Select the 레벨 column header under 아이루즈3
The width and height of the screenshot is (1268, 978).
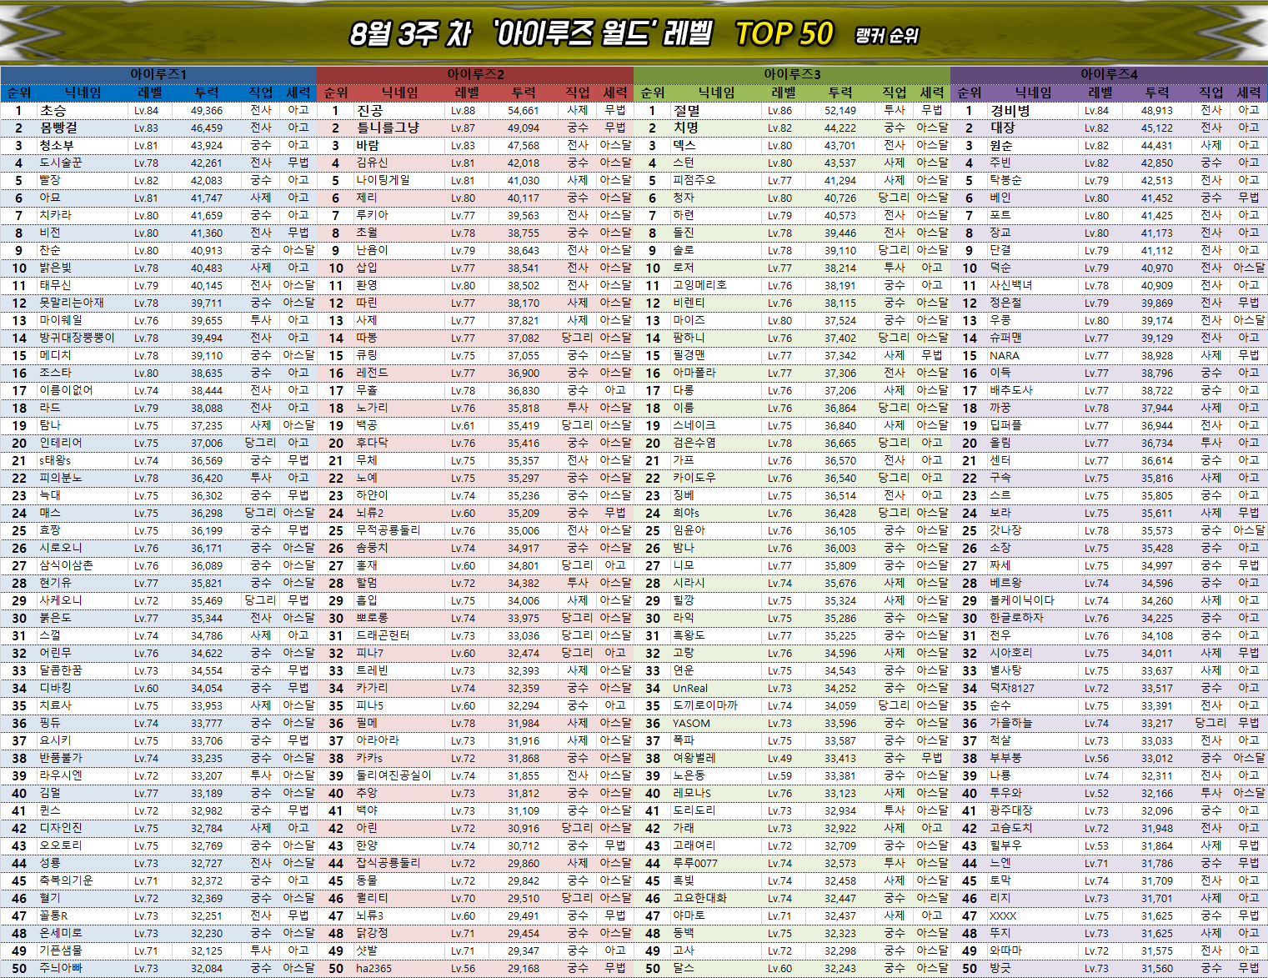click(784, 93)
